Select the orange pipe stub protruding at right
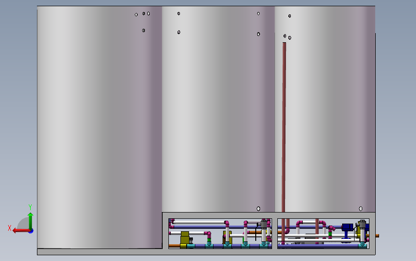The width and height of the screenshot is (416, 261). click(x=377, y=236)
